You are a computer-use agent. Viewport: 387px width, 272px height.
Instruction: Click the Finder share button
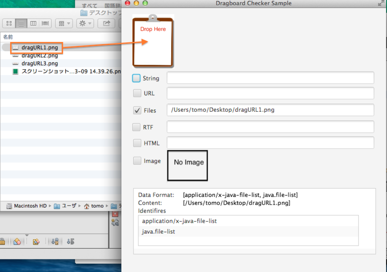tap(106, 23)
